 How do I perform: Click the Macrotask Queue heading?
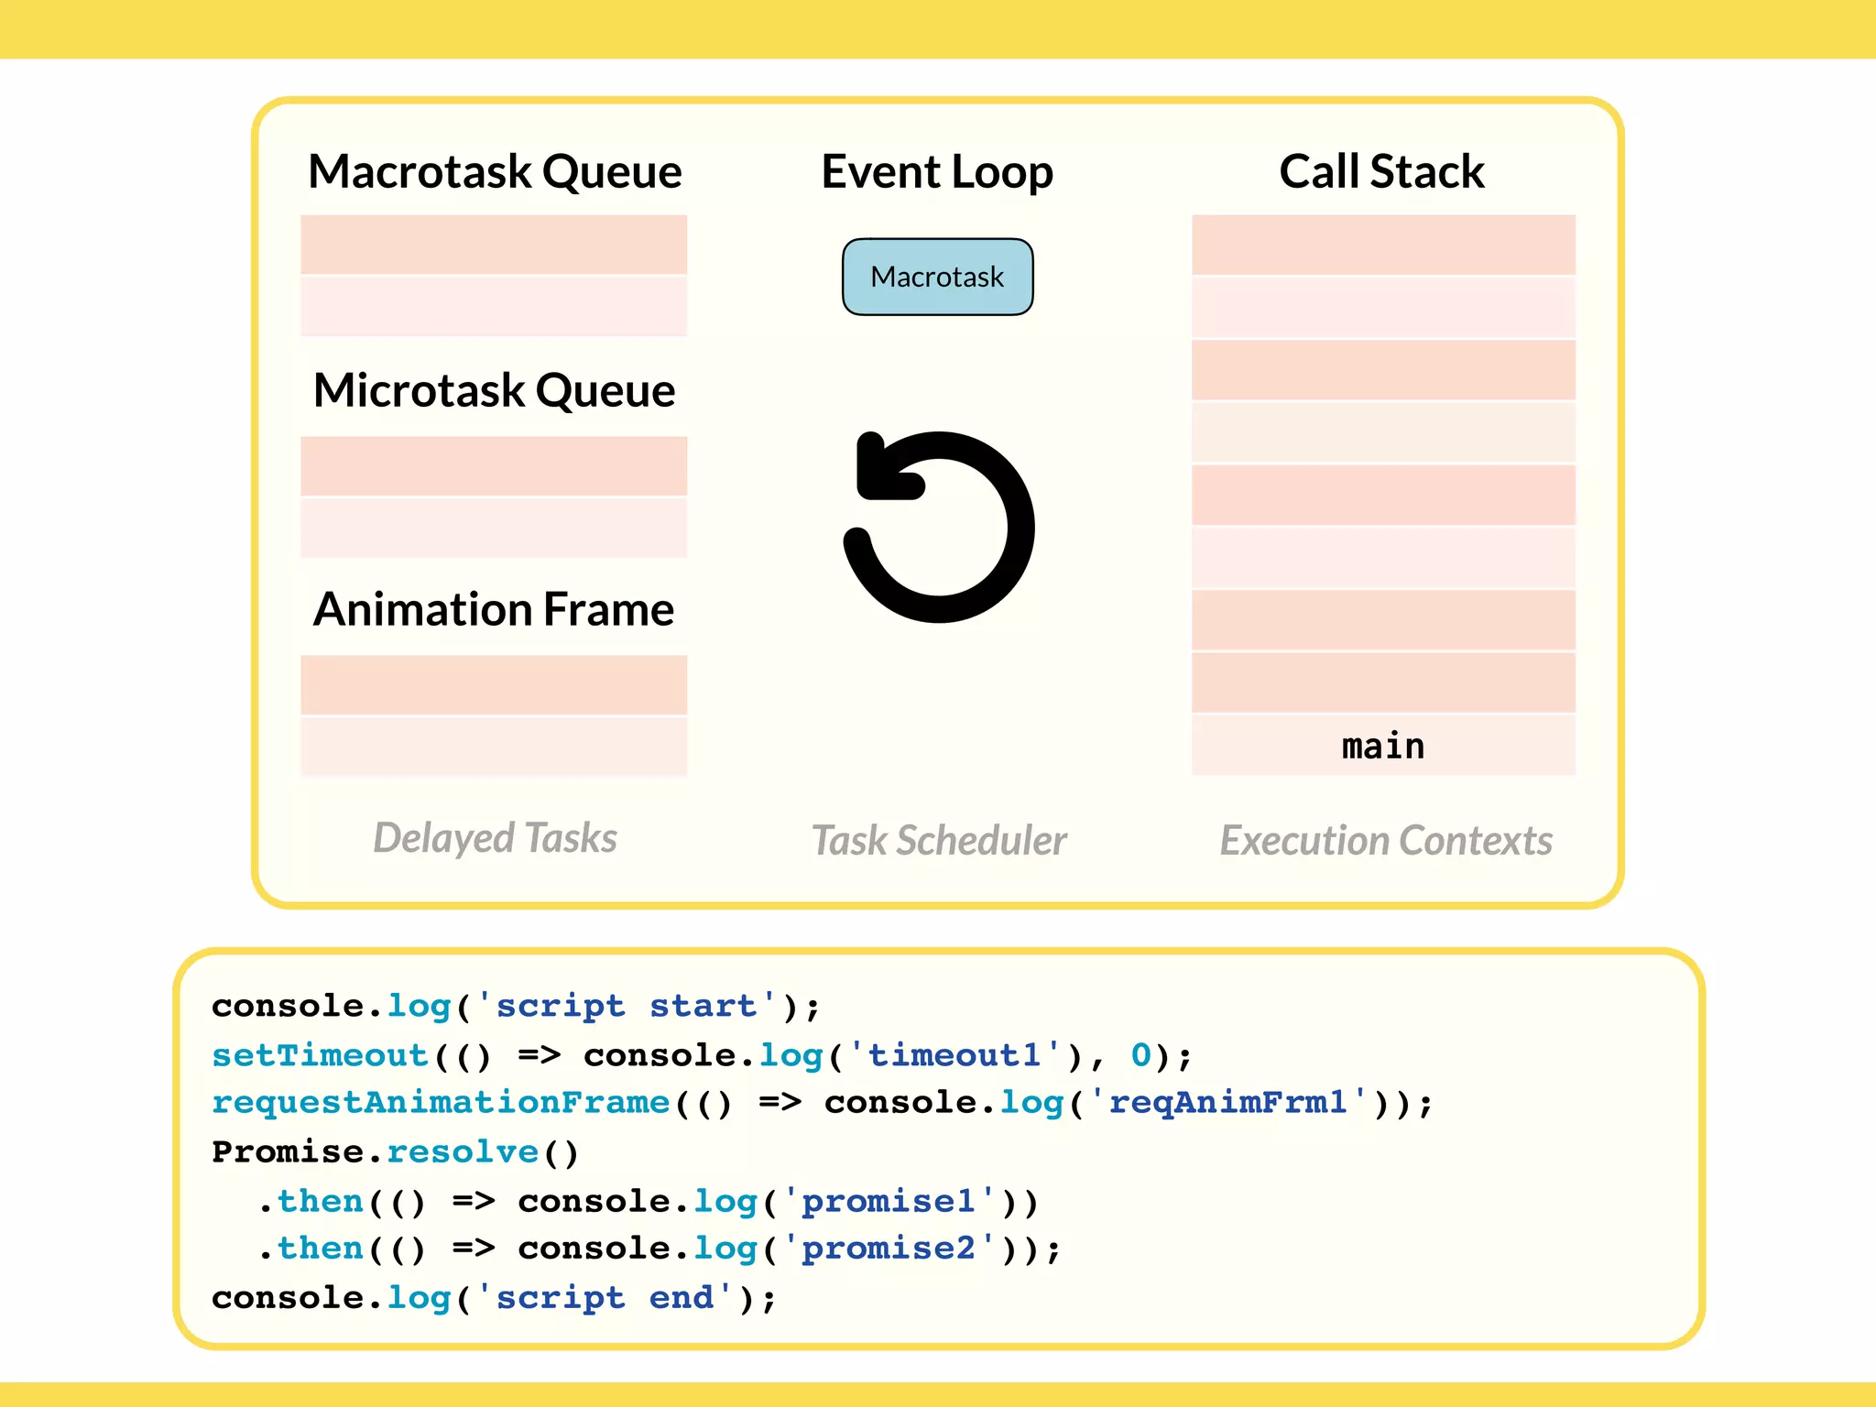tap(495, 171)
